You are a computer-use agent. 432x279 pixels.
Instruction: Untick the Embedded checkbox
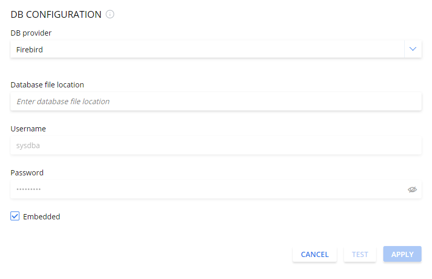(x=15, y=216)
